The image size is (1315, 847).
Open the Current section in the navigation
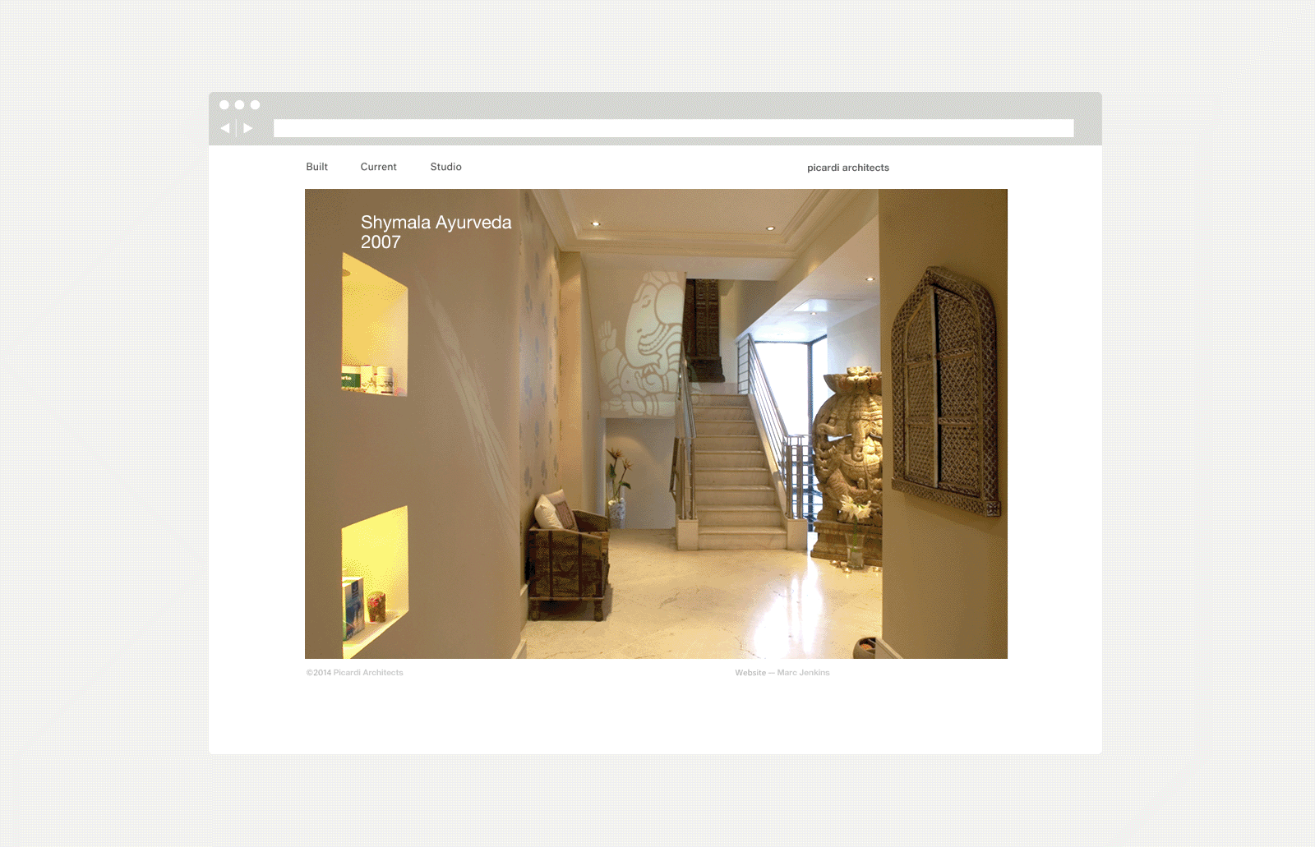pyautogui.click(x=378, y=167)
